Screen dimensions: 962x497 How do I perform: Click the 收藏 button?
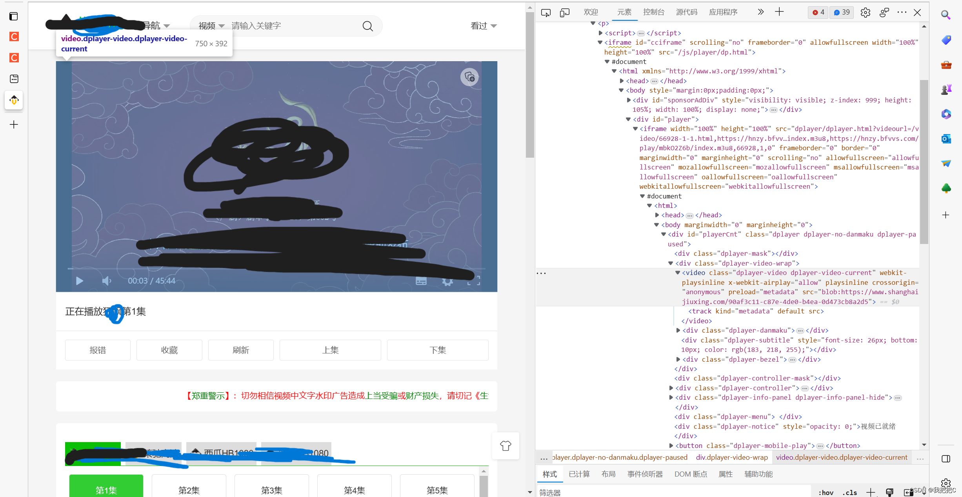169,350
